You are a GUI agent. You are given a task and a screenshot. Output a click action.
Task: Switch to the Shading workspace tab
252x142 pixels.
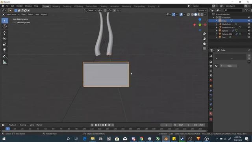coord(104,6)
